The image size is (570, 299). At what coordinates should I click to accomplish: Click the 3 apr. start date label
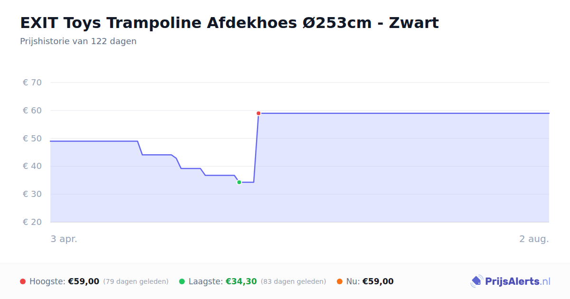64,239
